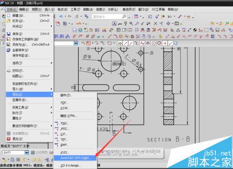Click the crosshair target icon in toolbar

[x=168, y=24]
